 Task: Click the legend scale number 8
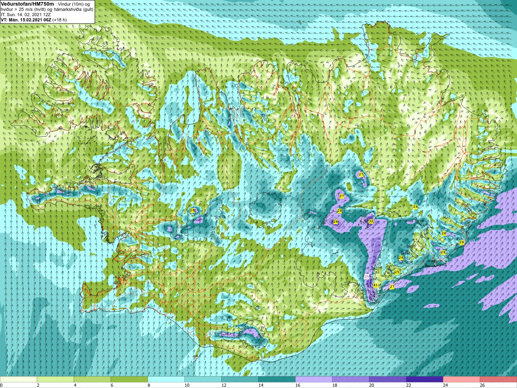point(149,385)
